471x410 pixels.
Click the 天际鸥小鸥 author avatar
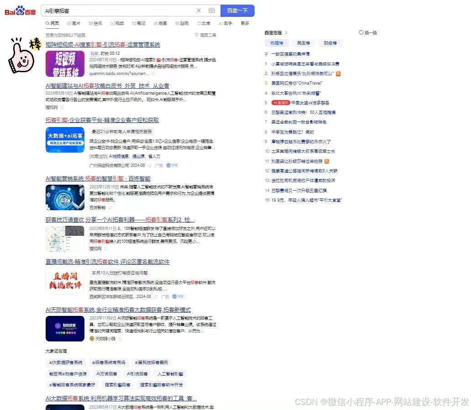[92, 339]
